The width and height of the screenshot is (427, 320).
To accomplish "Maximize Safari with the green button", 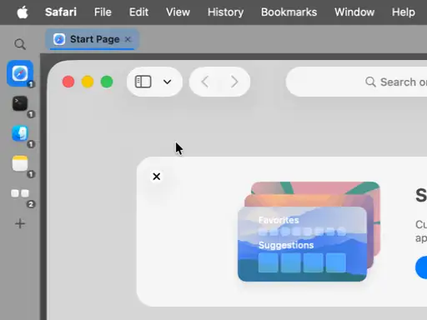I will pyautogui.click(x=107, y=82).
